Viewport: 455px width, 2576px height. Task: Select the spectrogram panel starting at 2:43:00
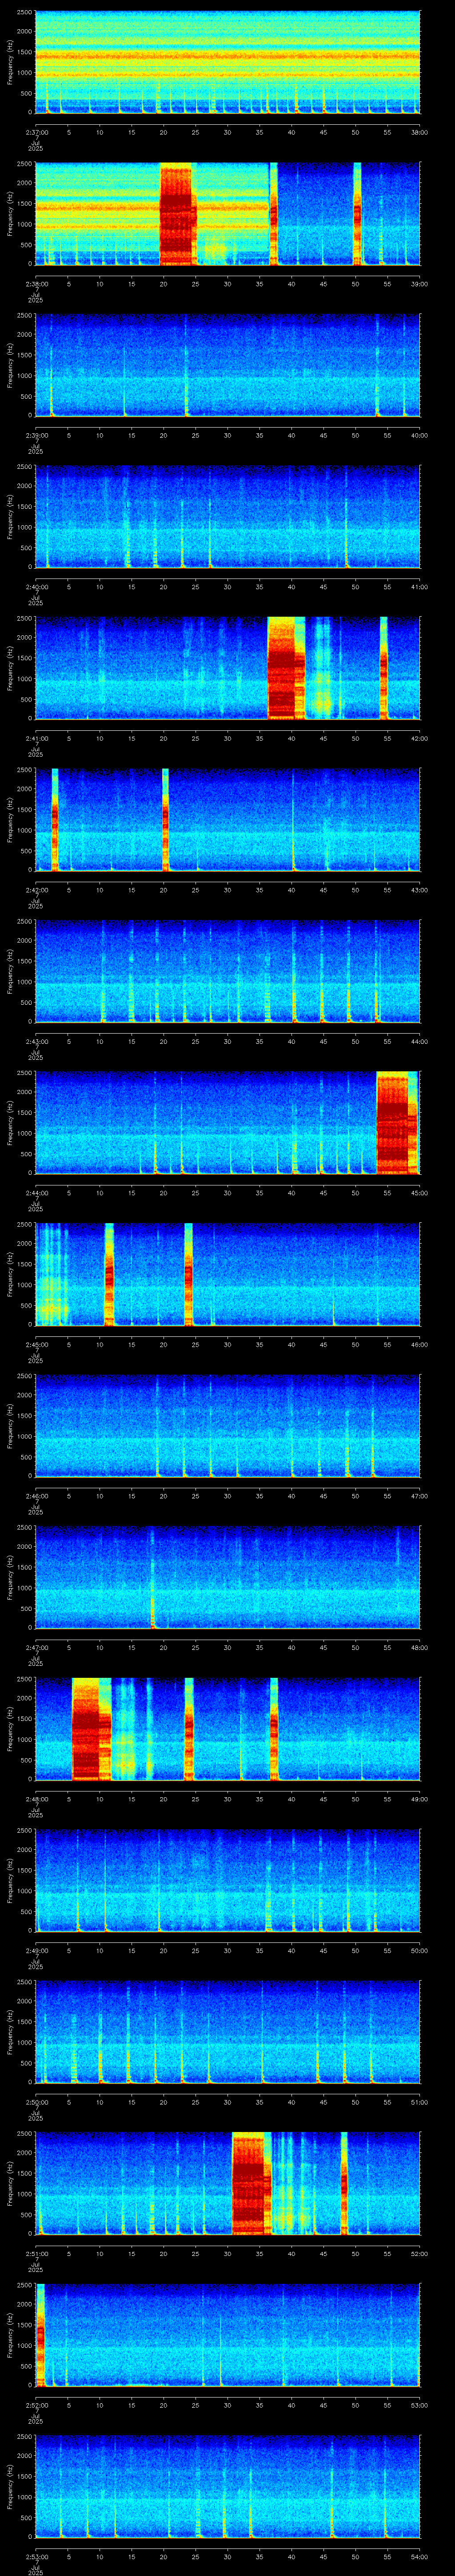(227, 971)
